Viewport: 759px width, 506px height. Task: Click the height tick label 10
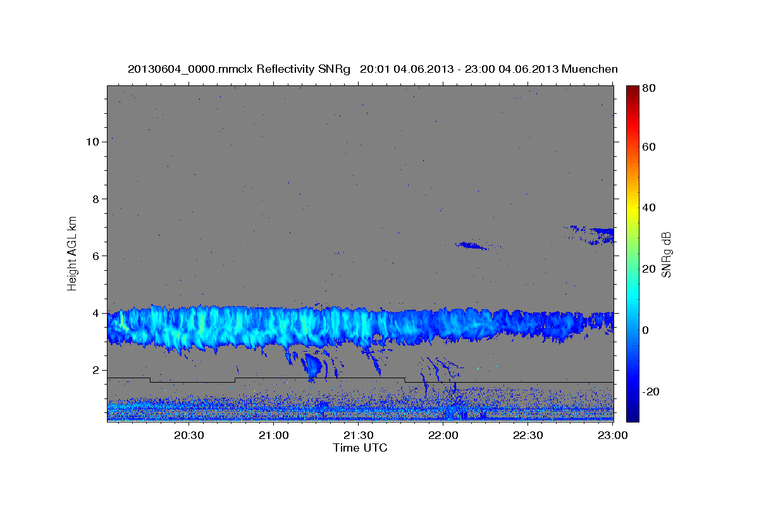point(92,142)
